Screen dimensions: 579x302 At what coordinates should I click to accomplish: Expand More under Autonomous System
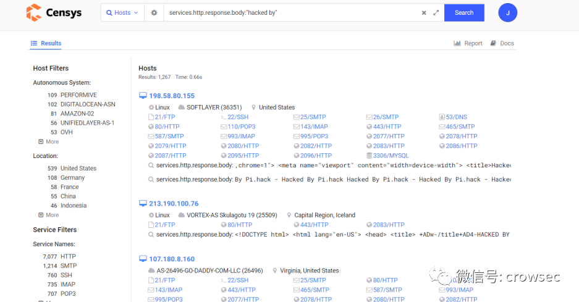pos(49,141)
